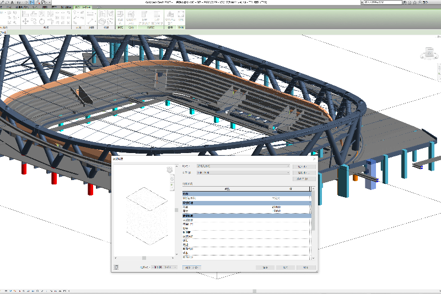Click the Preview toggle button at dialog bottom
This screenshot has width=441, height=294.
(191, 268)
